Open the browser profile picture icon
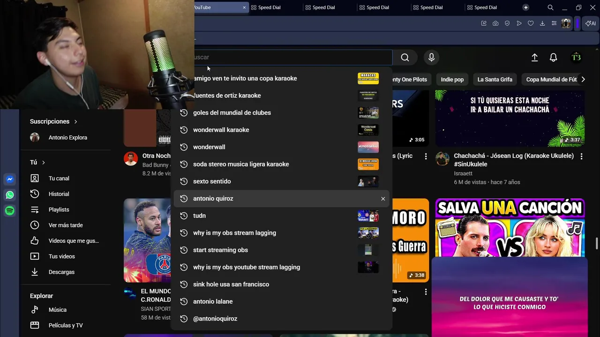Viewport: 600px width, 337px height. [566, 23]
